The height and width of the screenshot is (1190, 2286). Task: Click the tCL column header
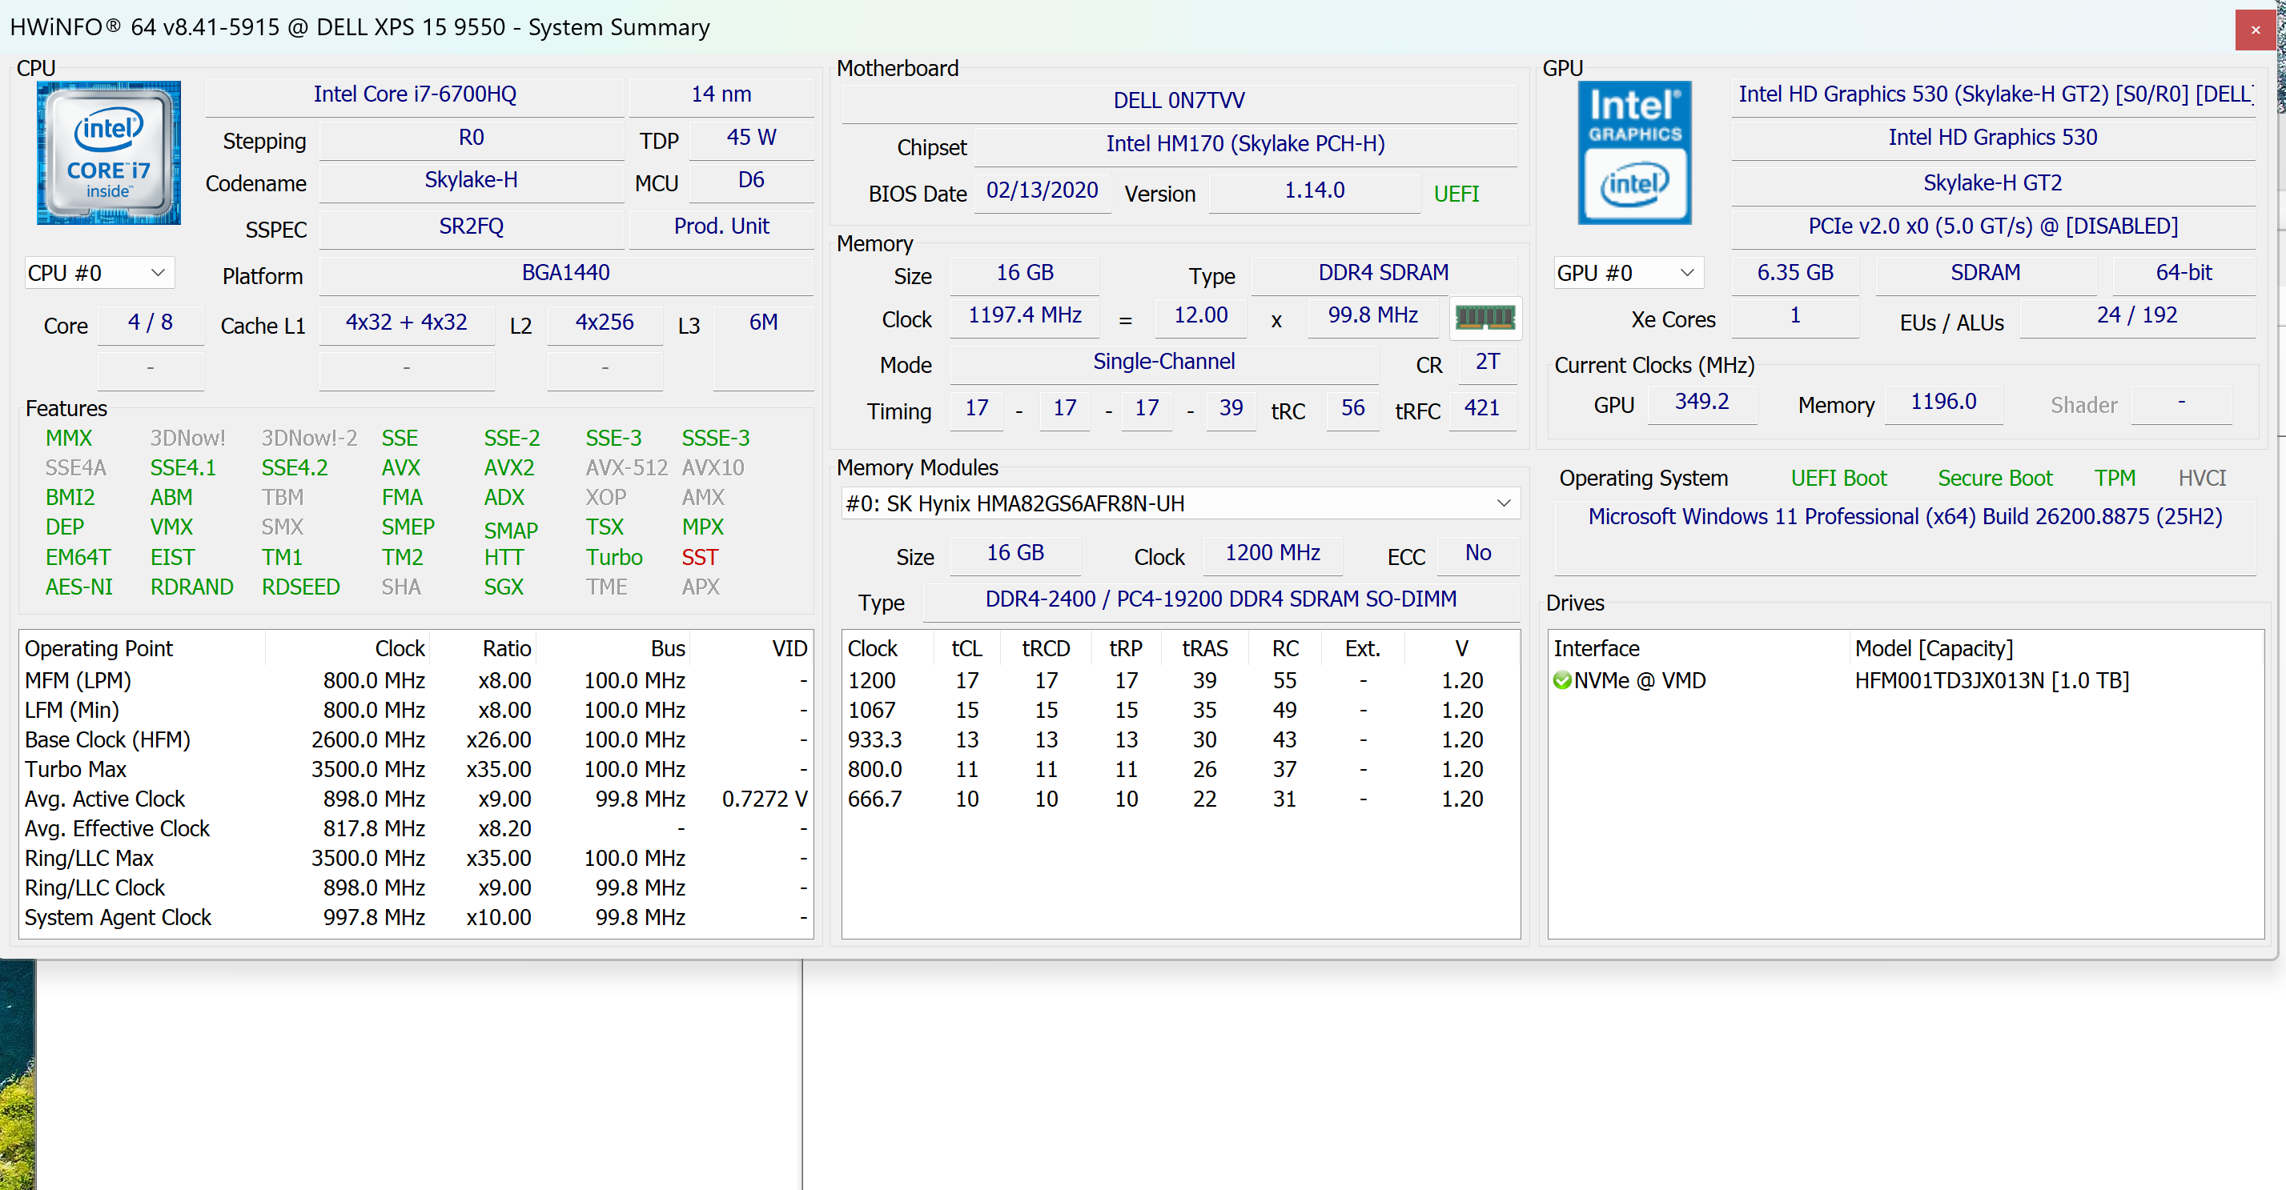[x=966, y=648]
